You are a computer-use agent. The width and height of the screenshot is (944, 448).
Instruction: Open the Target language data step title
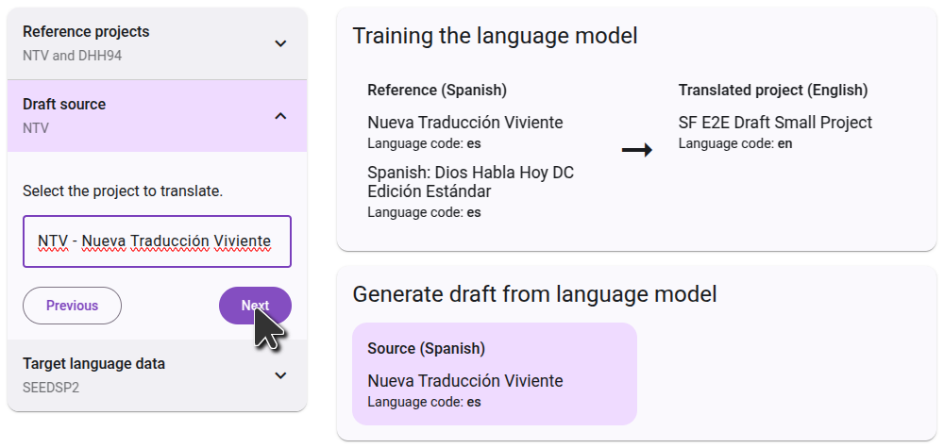pos(93,364)
